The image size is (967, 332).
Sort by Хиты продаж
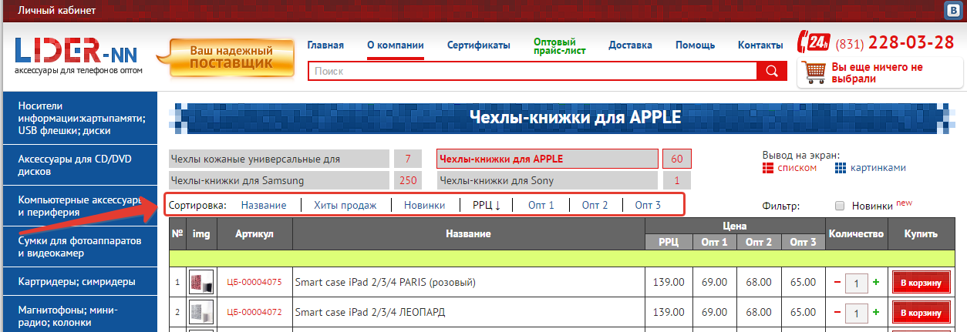pyautogui.click(x=345, y=205)
